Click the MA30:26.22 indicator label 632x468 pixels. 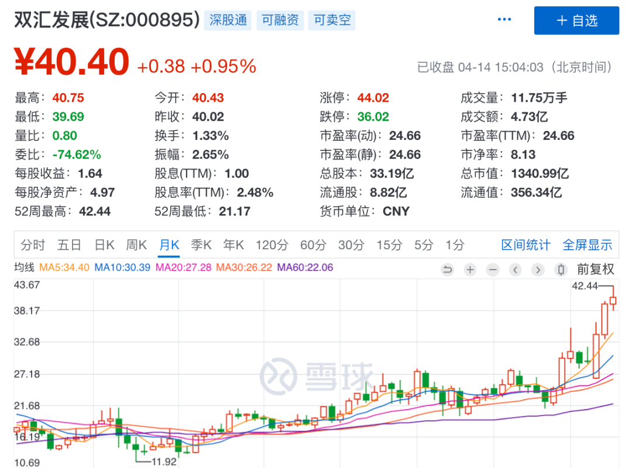coord(244,267)
